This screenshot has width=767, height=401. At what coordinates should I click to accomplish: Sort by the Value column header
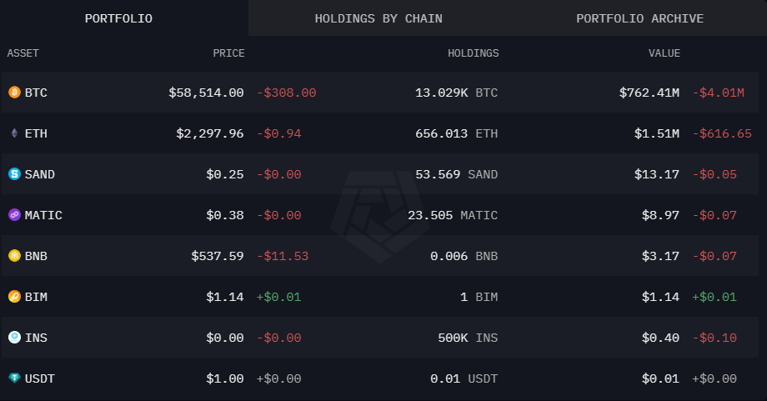[664, 53]
